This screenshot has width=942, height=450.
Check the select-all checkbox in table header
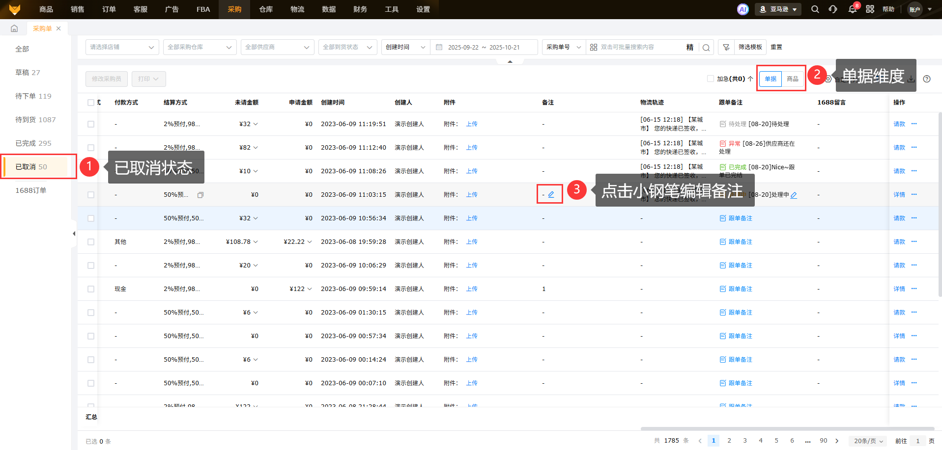click(x=91, y=103)
